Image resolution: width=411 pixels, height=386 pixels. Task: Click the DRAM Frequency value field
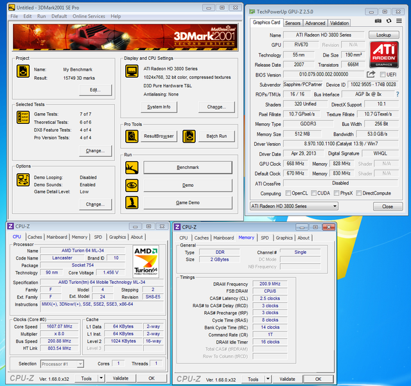(270, 284)
